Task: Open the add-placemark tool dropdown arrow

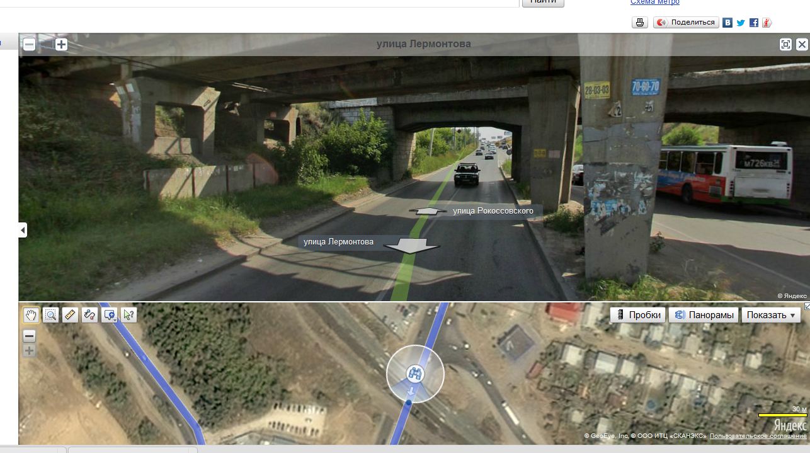Action: pyautogui.click(x=114, y=319)
